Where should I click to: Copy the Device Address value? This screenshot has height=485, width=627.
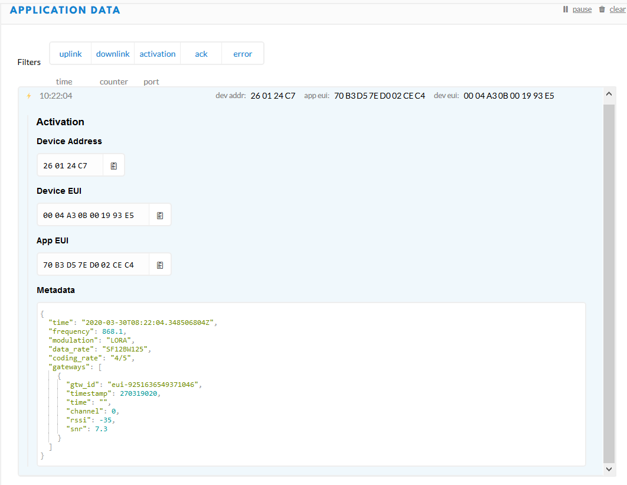tap(114, 166)
